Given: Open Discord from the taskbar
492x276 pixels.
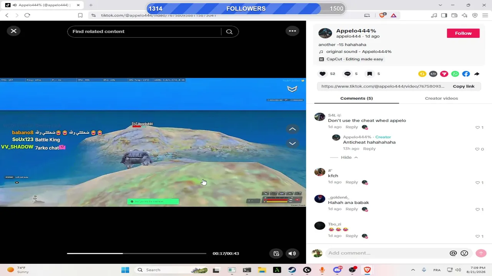Looking at the screenshot, I should (337, 270).
